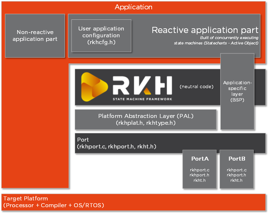Click the Port label in dark bar
269x214 pixels.
[83, 140]
